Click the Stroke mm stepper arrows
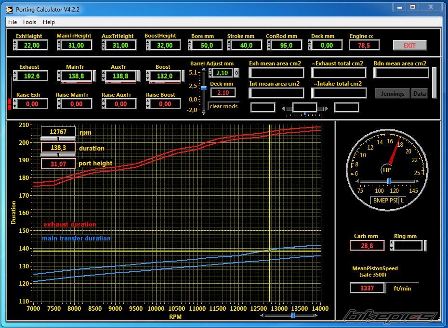The image size is (448, 328). click(229, 45)
